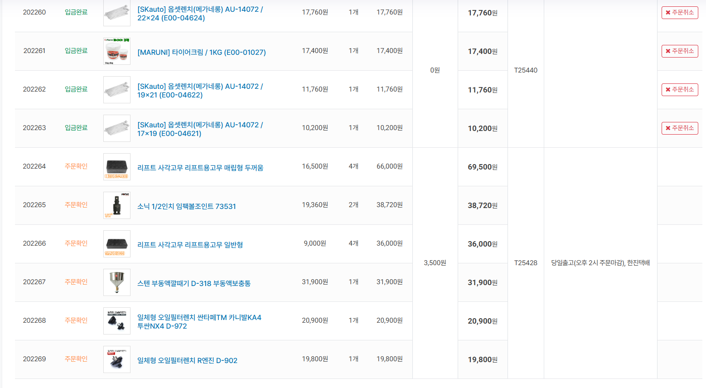Open the 일체형 오일필터렌치 R엔진 D-902 link

[x=187, y=360]
